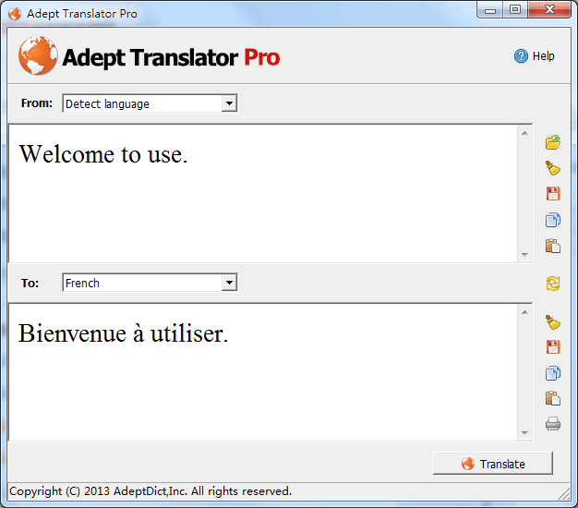
Task: Print the translation with the printer icon
Action: [553, 424]
